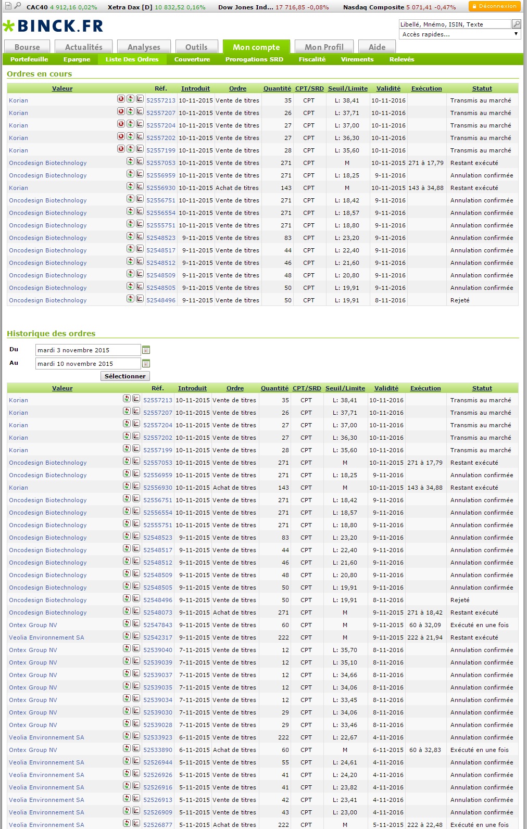The height and width of the screenshot is (829, 527).
Task: Click trade icon for history order 52542317
Action: pyautogui.click(x=127, y=636)
